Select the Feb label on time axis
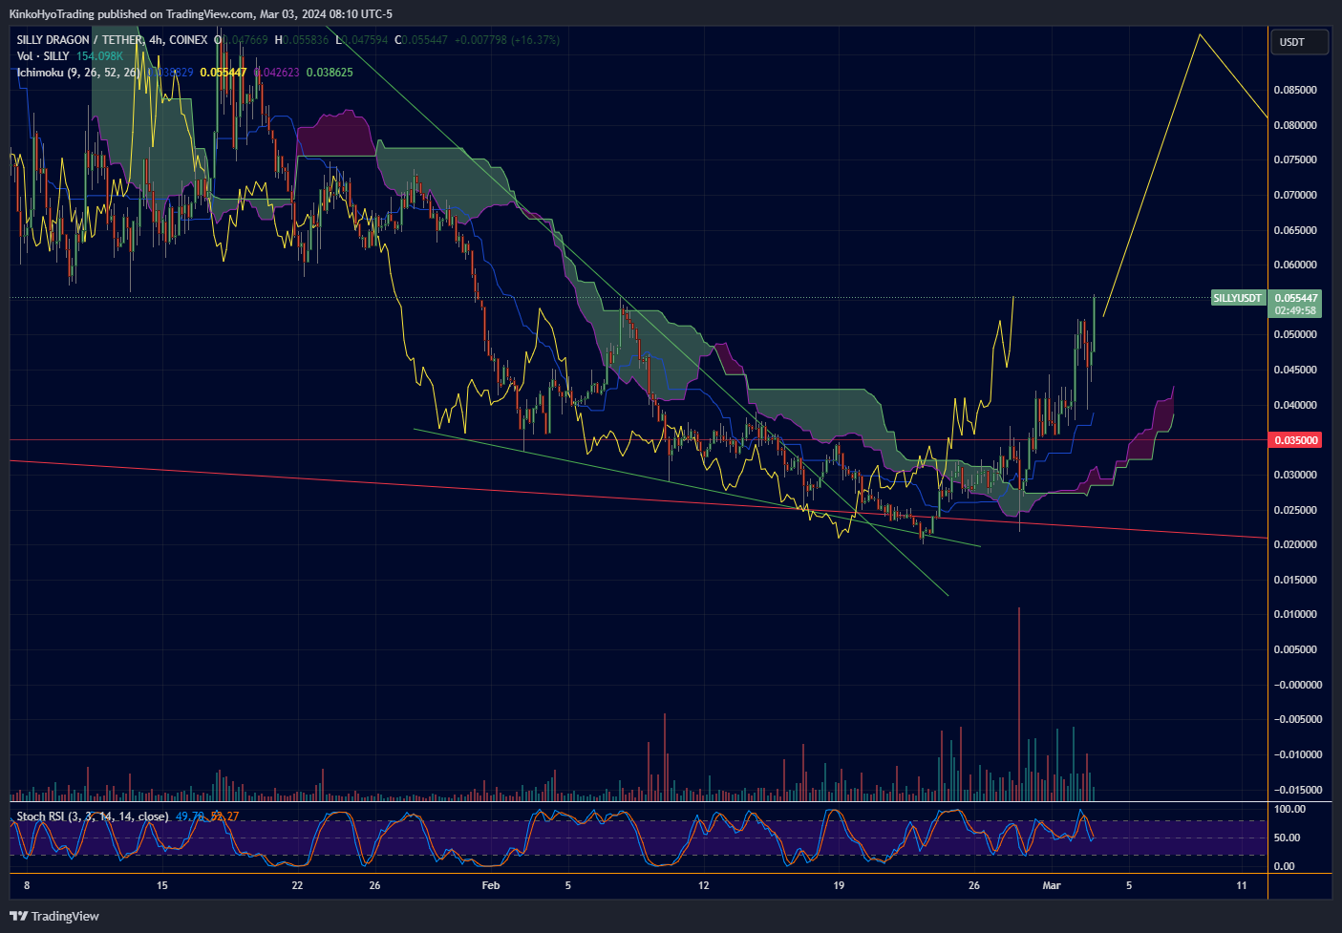Viewport: 1342px width, 933px height. point(491,885)
